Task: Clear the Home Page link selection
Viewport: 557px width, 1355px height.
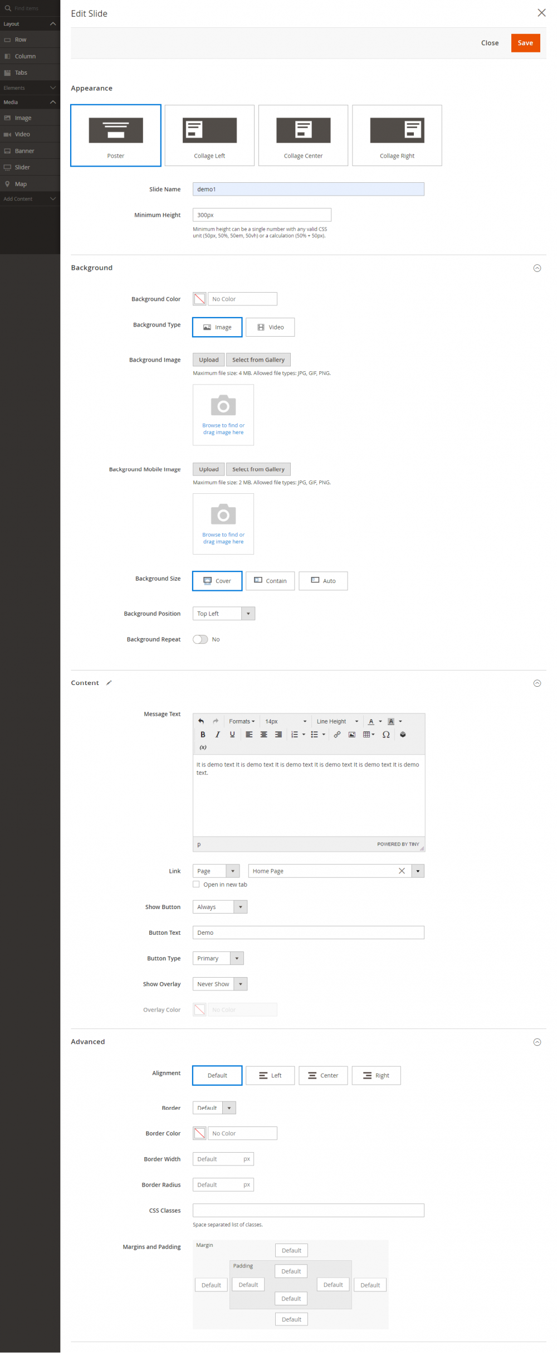Action: coord(402,871)
